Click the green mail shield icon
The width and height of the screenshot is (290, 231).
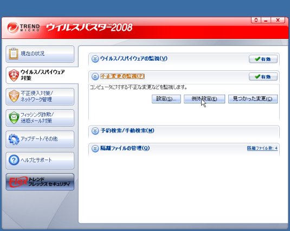[14, 117]
